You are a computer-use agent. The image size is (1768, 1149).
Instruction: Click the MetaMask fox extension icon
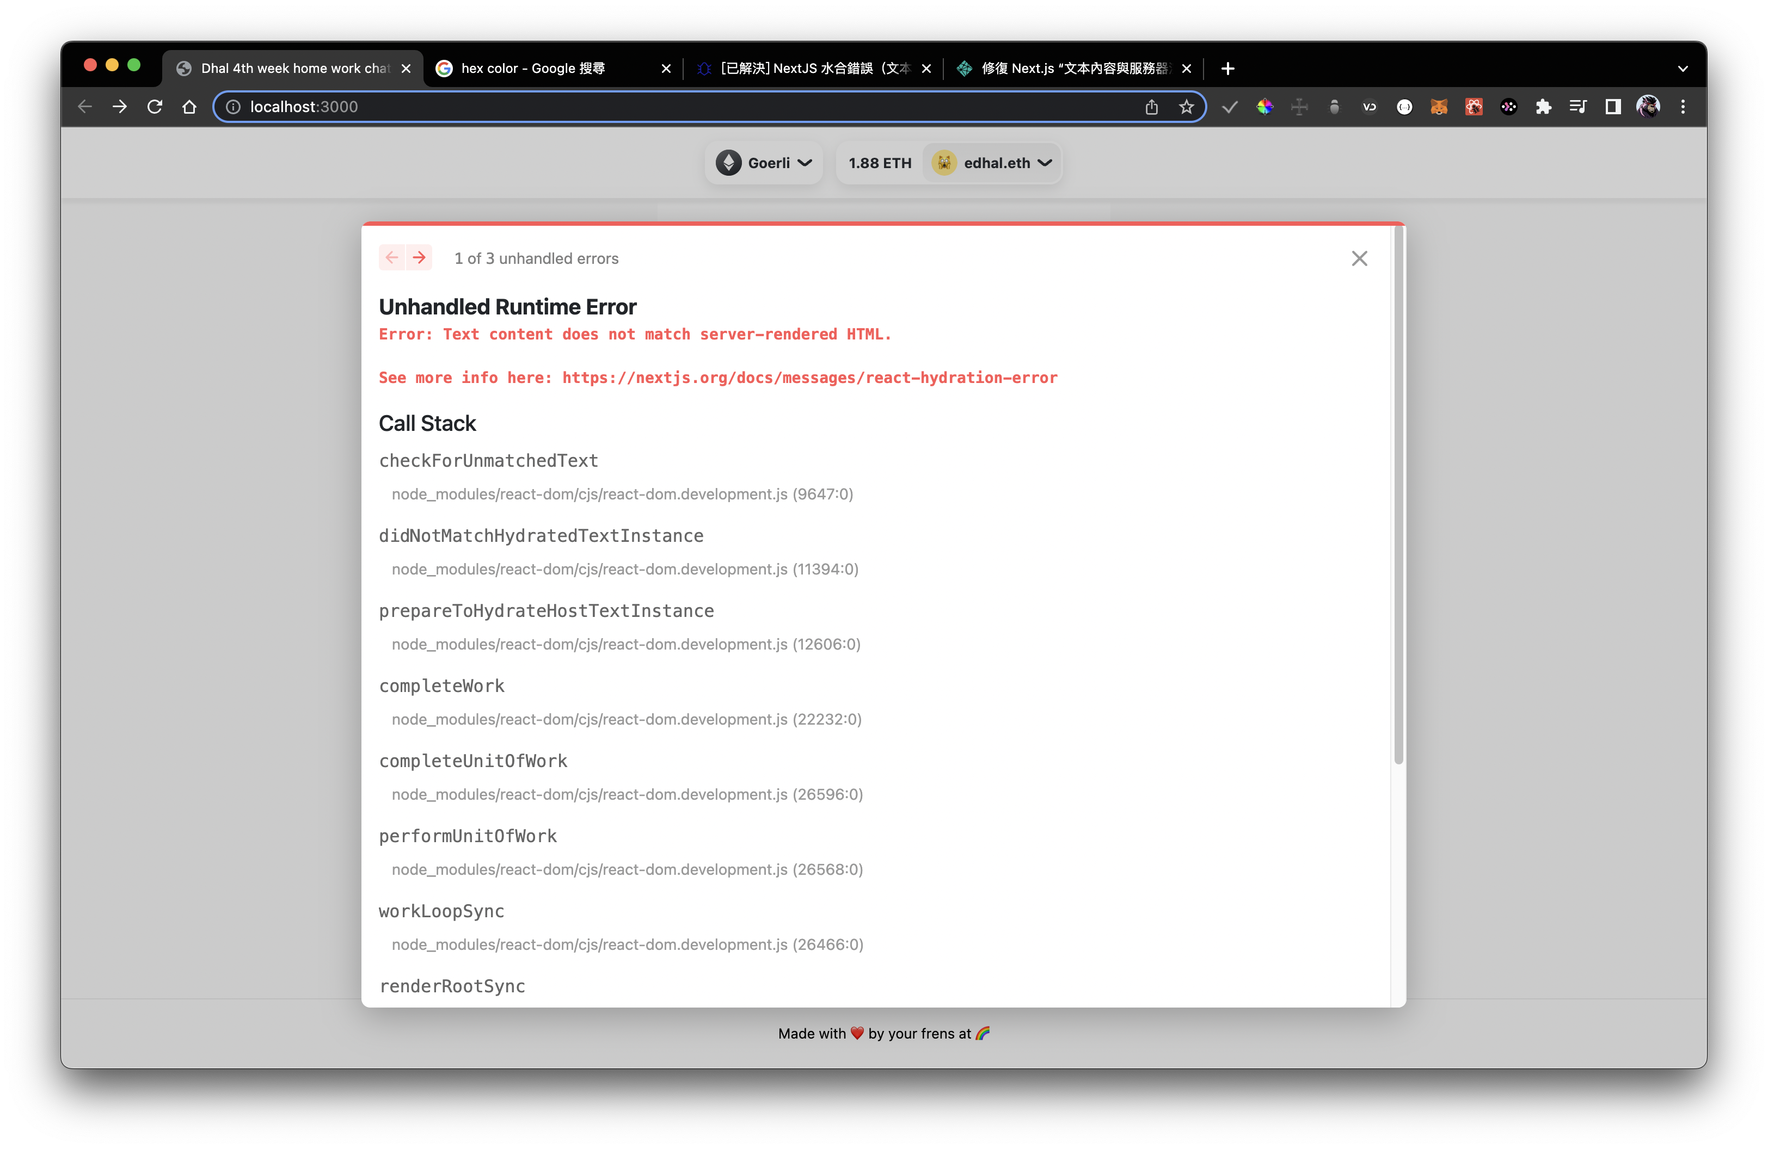(1439, 107)
